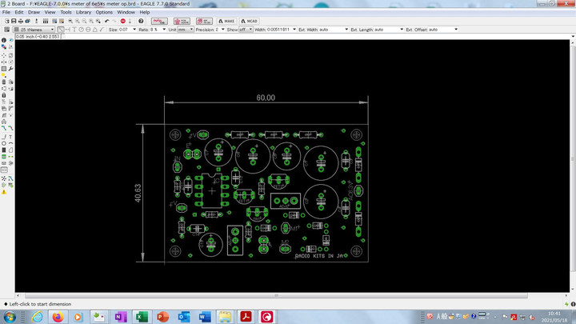Click the yellow warning Errors icon

tap(3, 192)
